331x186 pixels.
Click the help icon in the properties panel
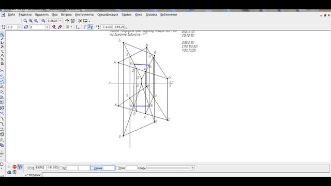(x=14, y=172)
